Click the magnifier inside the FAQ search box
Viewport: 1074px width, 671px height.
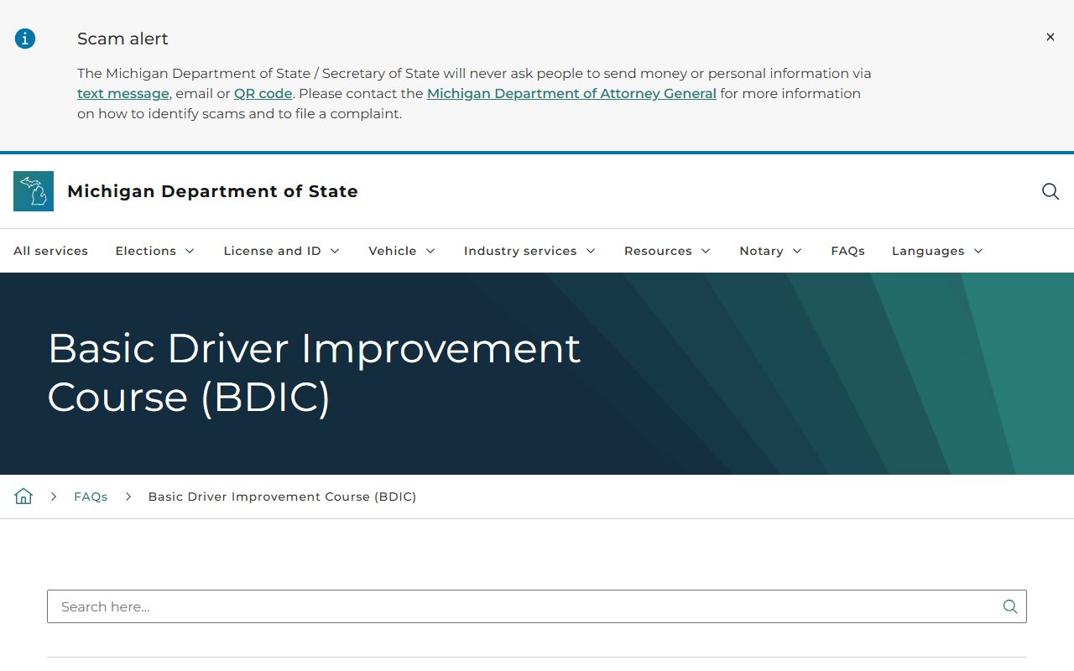(x=1010, y=606)
